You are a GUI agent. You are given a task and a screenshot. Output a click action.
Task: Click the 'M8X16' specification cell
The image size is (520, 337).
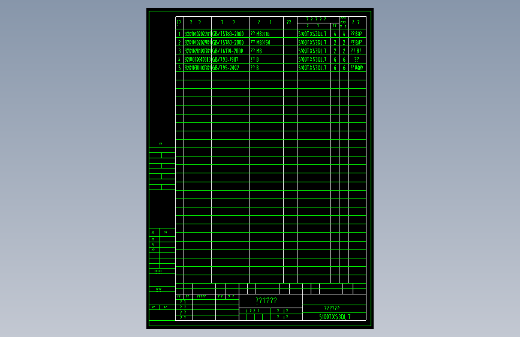pos(266,34)
